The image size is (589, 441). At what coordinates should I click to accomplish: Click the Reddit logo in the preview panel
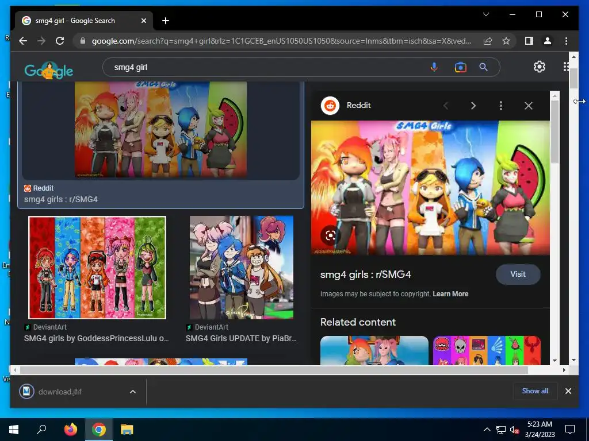(x=330, y=106)
